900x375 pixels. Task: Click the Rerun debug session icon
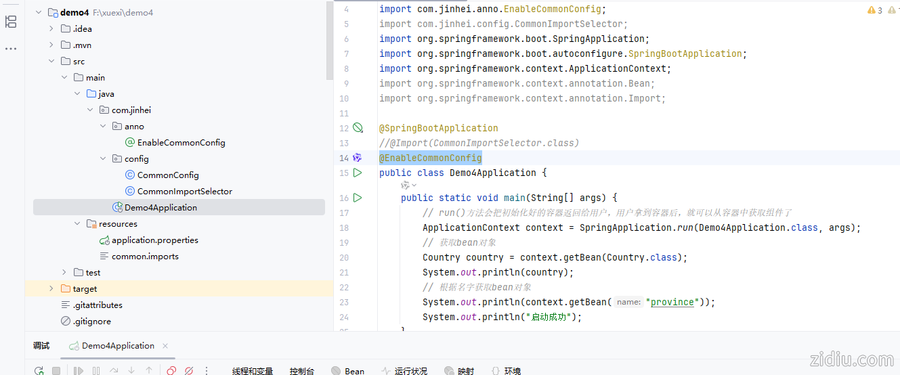tap(39, 371)
